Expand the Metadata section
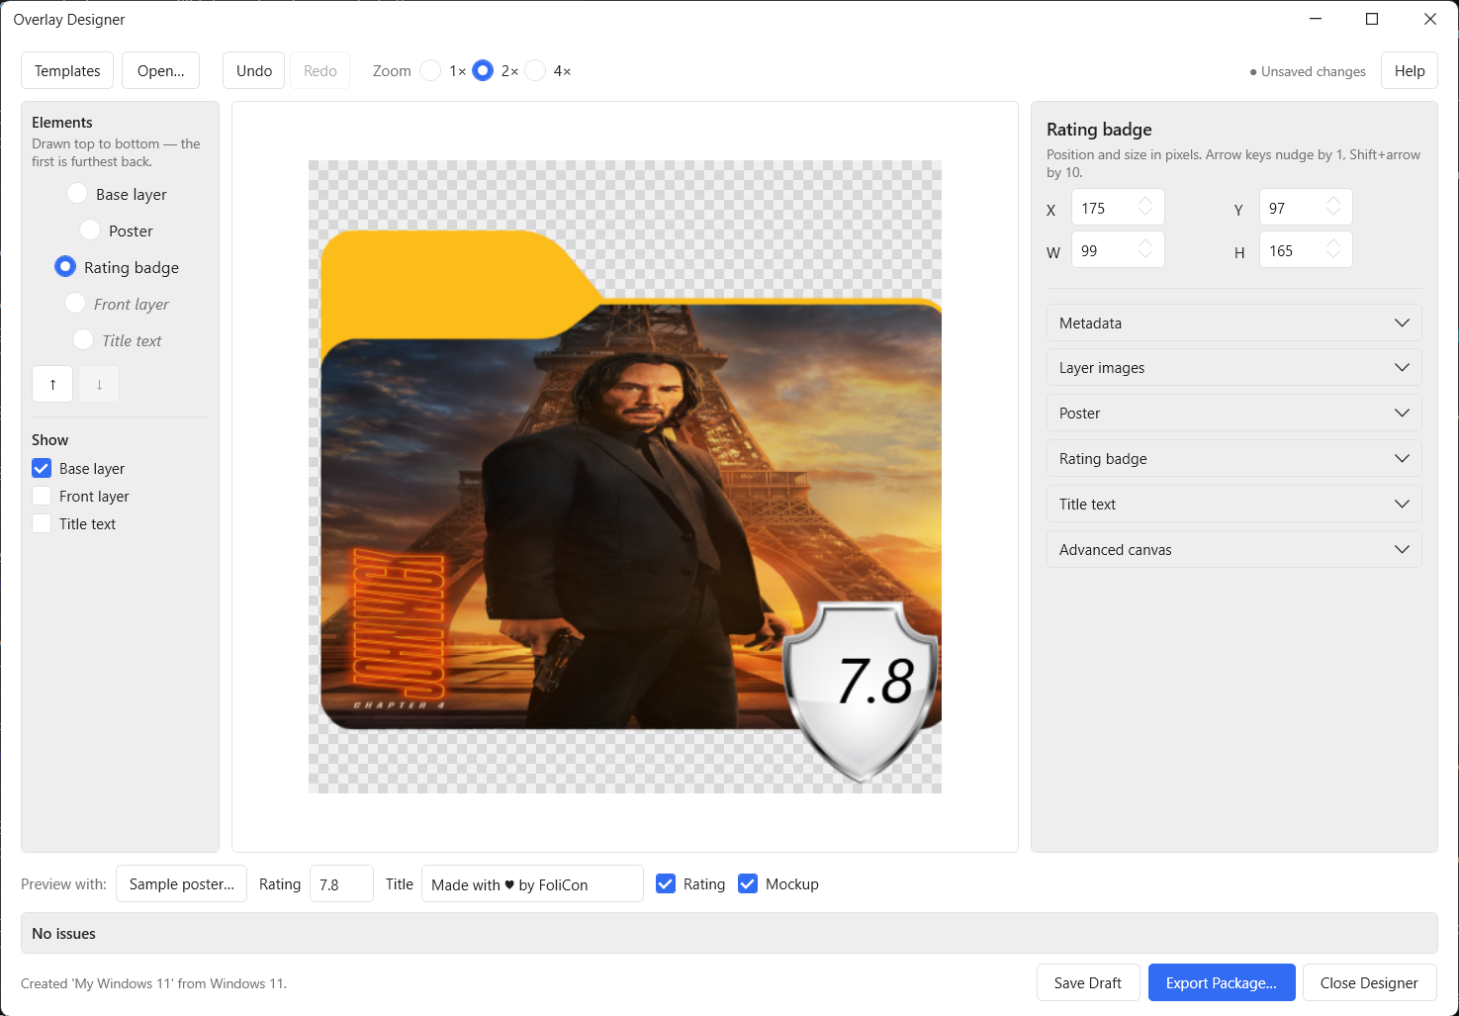The image size is (1459, 1016). pos(1233,323)
